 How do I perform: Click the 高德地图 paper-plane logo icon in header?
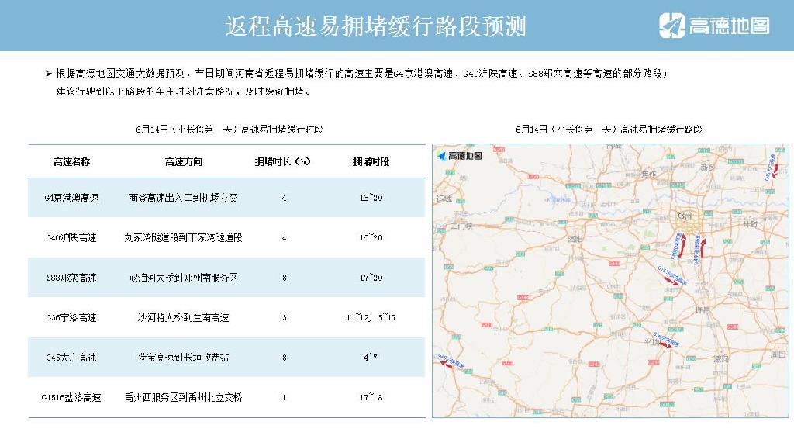click(x=672, y=26)
